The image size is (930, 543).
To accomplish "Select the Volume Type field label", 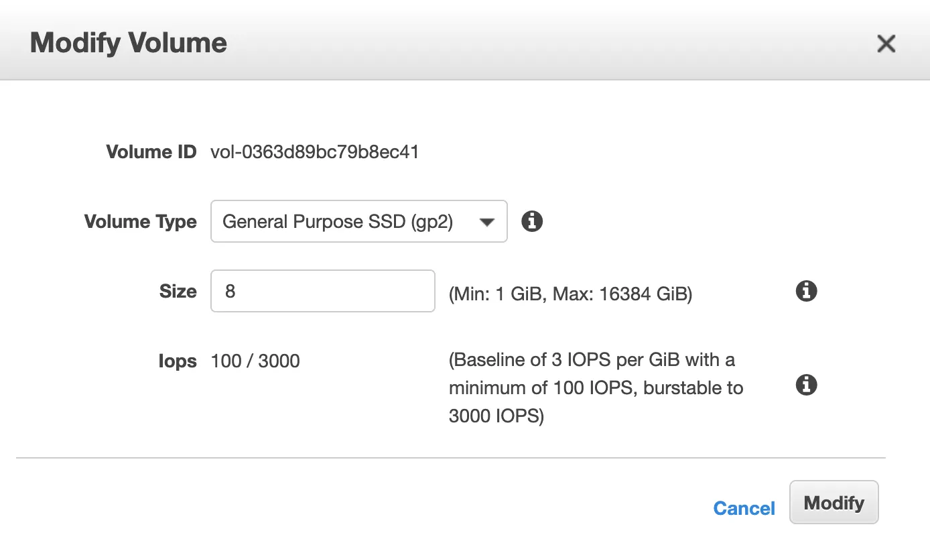I will 141,221.
